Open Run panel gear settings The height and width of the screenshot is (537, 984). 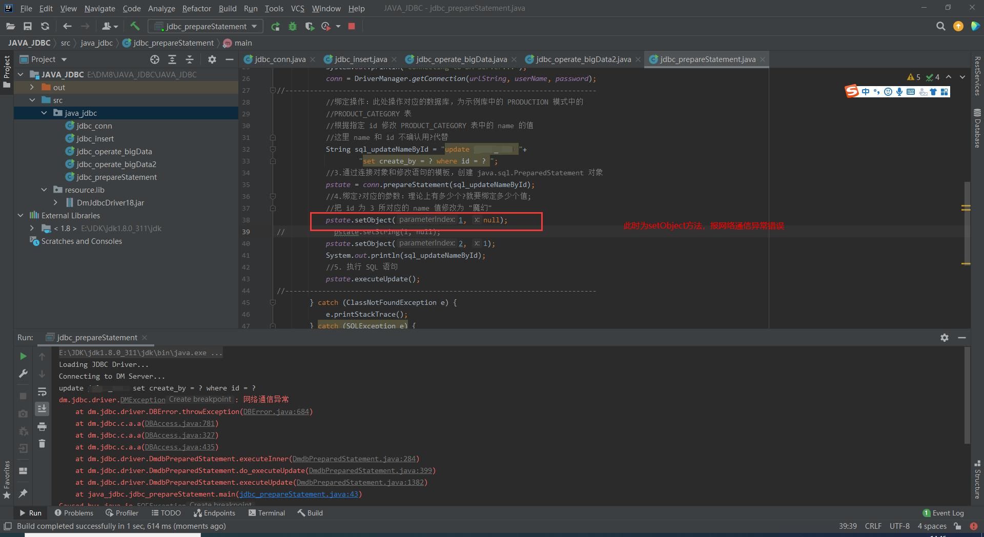945,338
